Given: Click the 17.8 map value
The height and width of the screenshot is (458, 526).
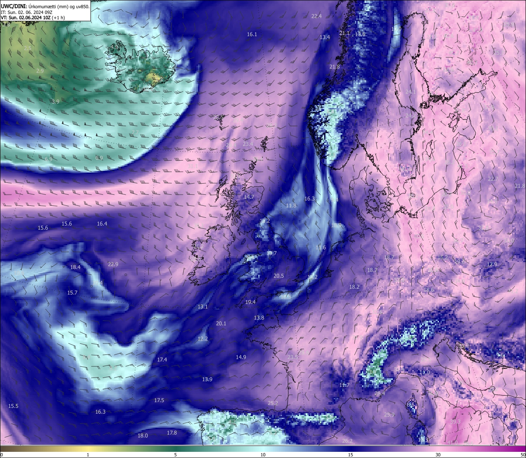Looking at the screenshot, I should click(x=172, y=433).
